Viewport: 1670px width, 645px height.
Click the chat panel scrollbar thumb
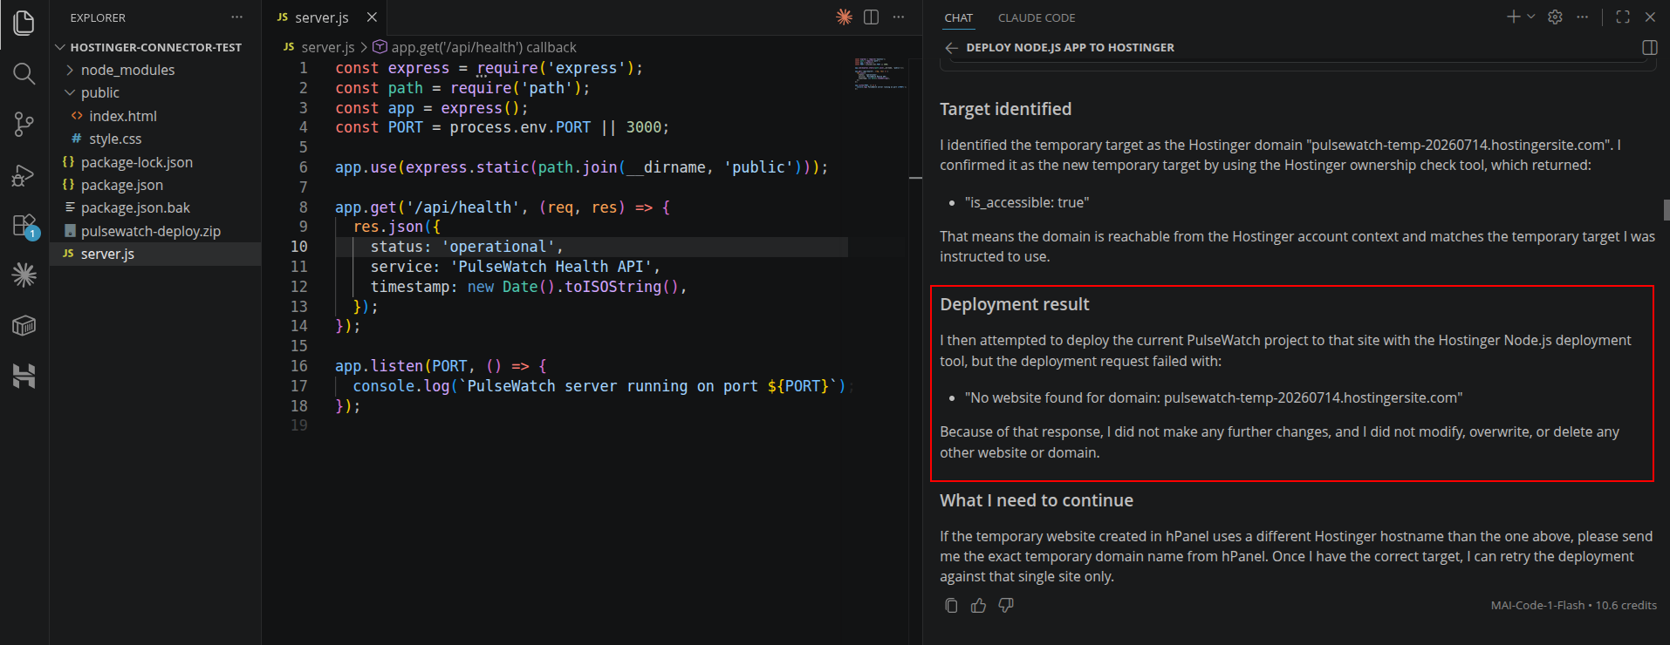point(1666,209)
